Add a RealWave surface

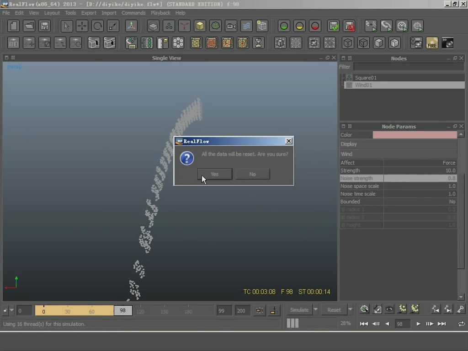click(x=246, y=26)
